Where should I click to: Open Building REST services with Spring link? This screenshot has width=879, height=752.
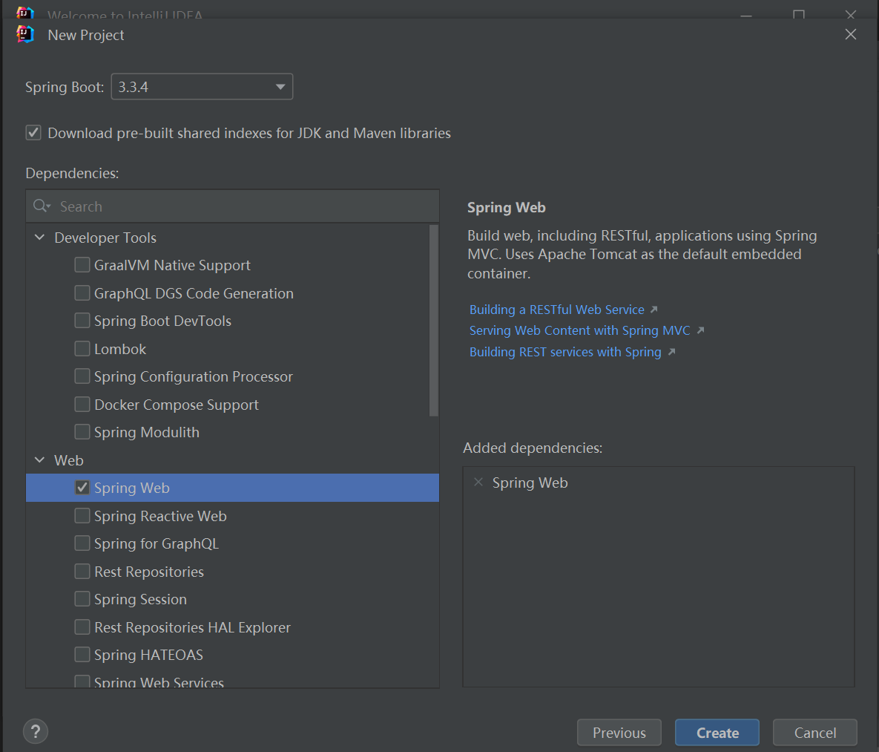pyautogui.click(x=565, y=352)
